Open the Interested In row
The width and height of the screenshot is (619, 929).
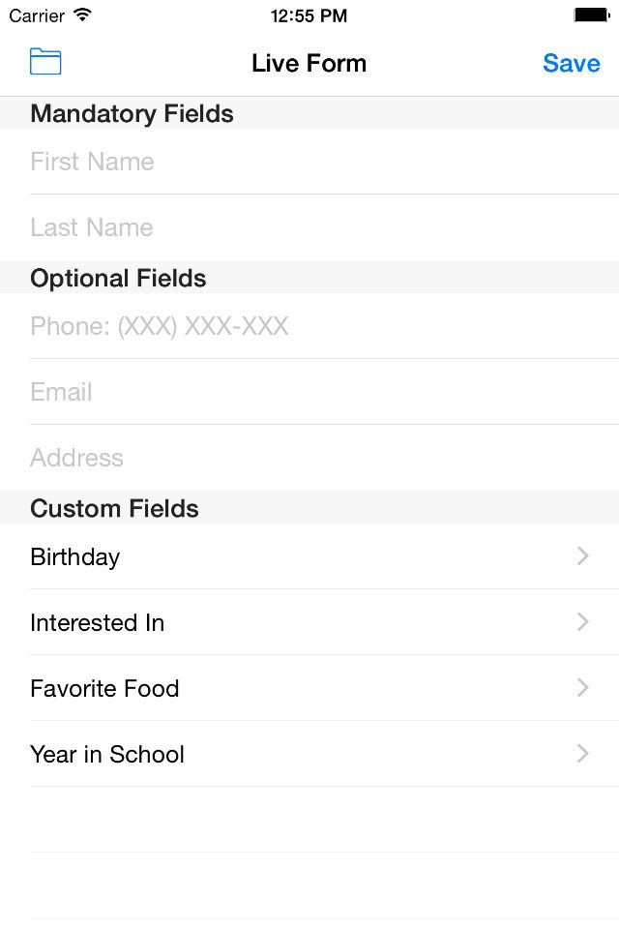pyautogui.click(x=290, y=622)
